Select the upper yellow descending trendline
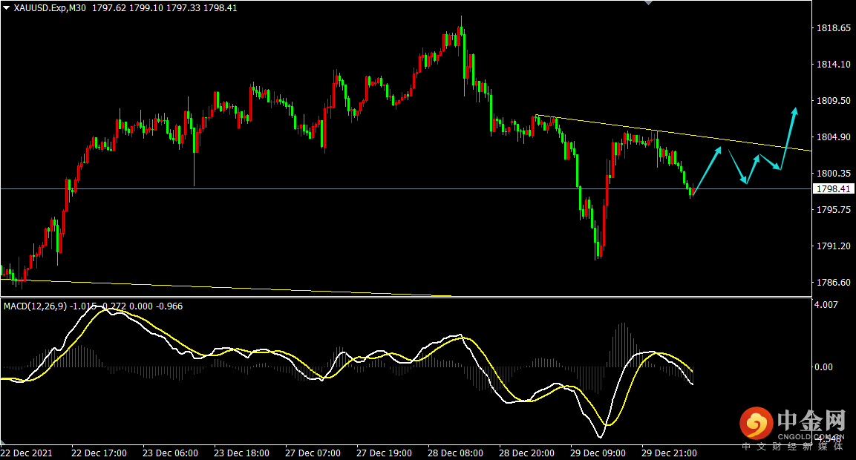 pos(673,133)
